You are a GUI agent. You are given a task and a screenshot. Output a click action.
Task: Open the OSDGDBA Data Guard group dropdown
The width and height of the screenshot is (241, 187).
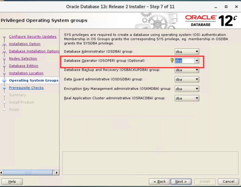(187, 79)
